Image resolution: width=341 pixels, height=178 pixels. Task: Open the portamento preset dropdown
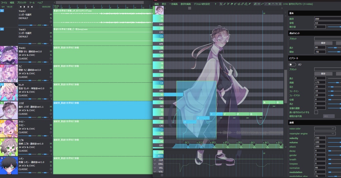328,39
